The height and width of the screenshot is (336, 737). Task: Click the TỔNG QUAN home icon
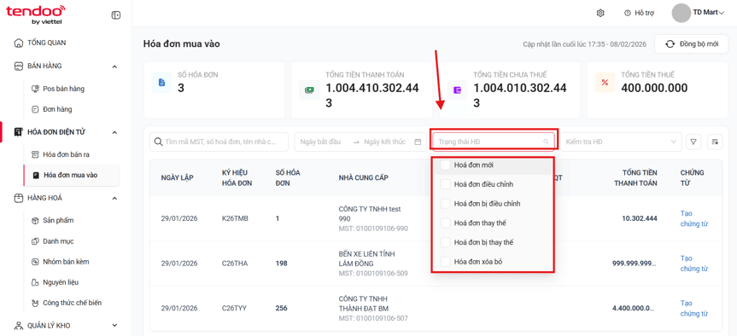click(18, 43)
